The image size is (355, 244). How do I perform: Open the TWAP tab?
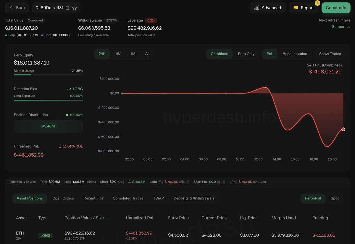tap(159, 198)
